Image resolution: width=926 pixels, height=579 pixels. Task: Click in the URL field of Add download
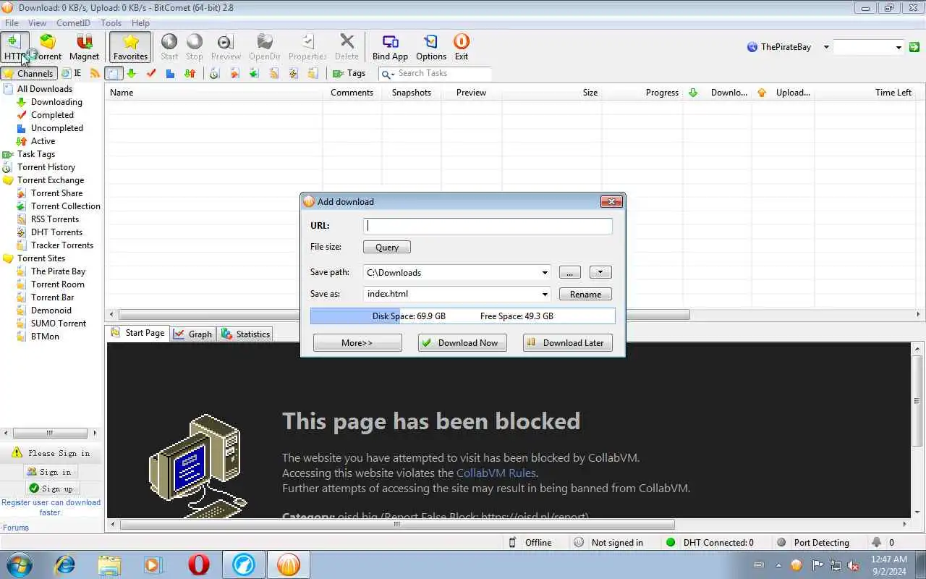[488, 225]
